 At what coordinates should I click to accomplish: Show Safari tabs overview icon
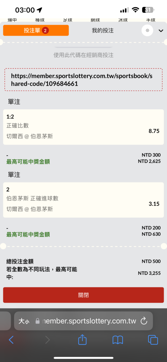153,340
